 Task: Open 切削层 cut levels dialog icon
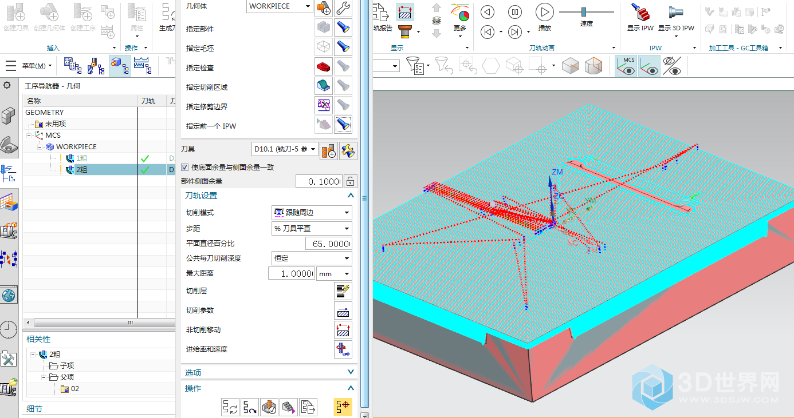[x=343, y=291]
